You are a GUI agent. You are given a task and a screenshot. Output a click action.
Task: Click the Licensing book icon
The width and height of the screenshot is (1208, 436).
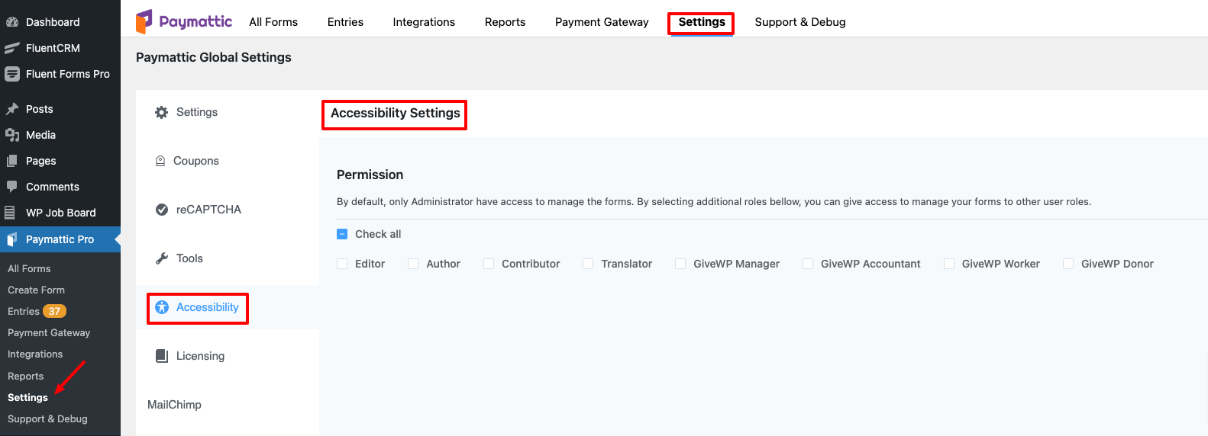tap(162, 356)
